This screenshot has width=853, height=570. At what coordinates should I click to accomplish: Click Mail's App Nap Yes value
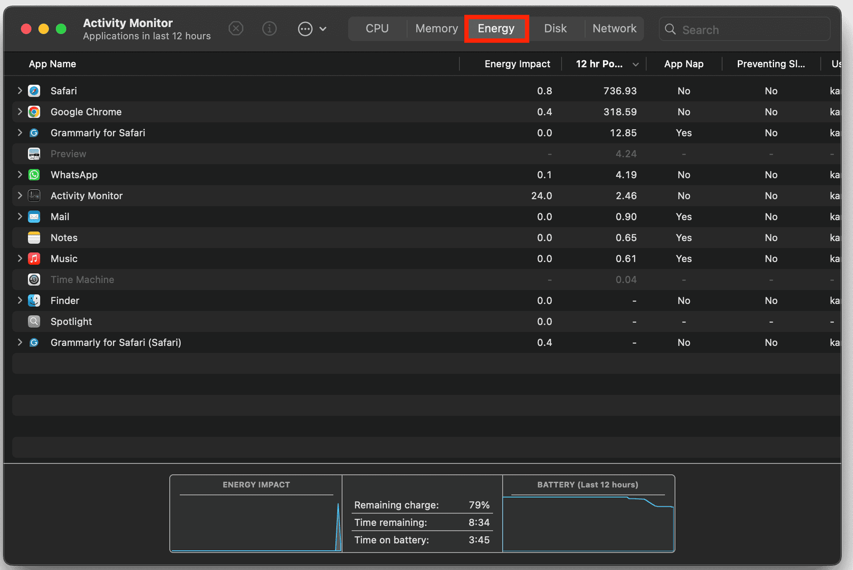point(683,217)
